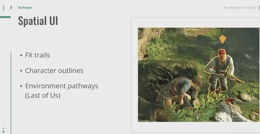Select the section number 2 in the header
Image resolution: width=260 pixels, height=134 pixels.
(x=11, y=7)
